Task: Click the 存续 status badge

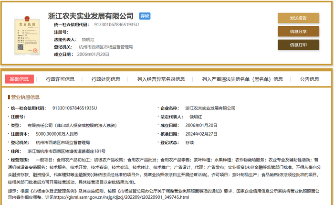Action: pos(145,16)
